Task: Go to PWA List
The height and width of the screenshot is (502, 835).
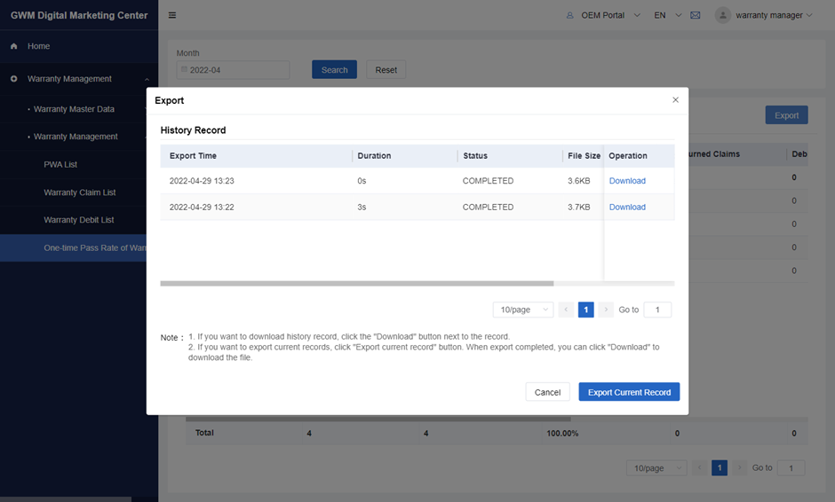Action: click(60, 165)
